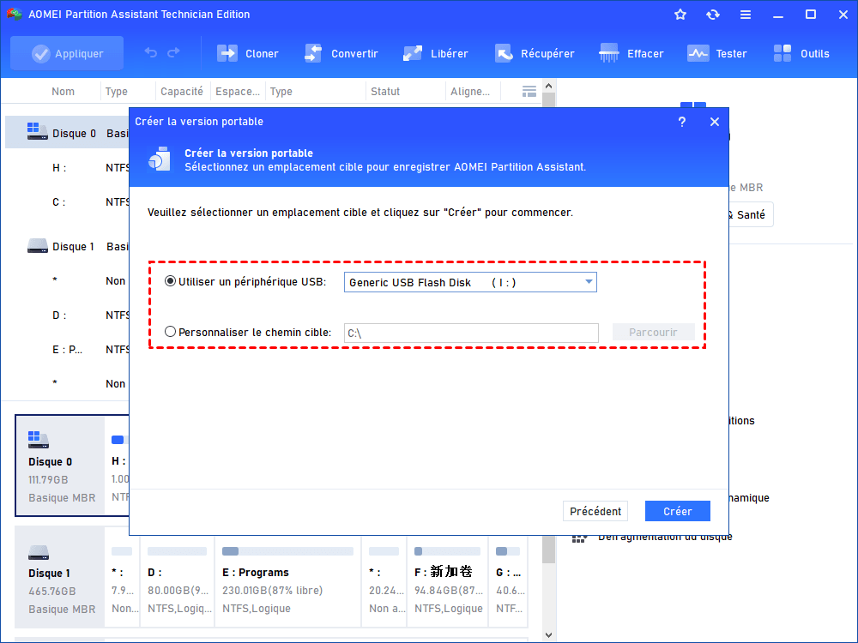The height and width of the screenshot is (643, 858).
Task: Click scrollbar up arrow in disk list
Action: tap(549, 86)
